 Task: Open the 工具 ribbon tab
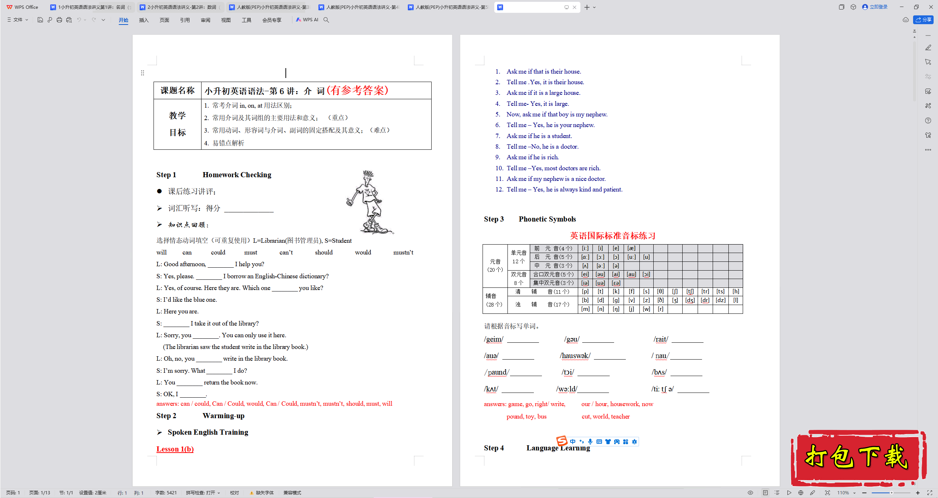pyautogui.click(x=247, y=20)
